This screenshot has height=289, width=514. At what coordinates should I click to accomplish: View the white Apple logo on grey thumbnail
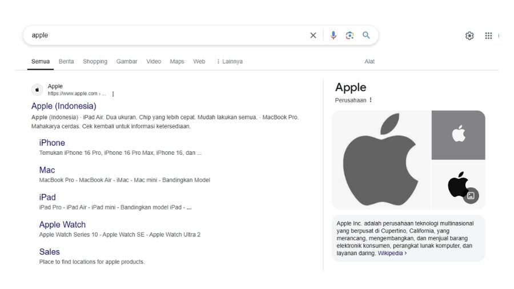click(x=458, y=135)
